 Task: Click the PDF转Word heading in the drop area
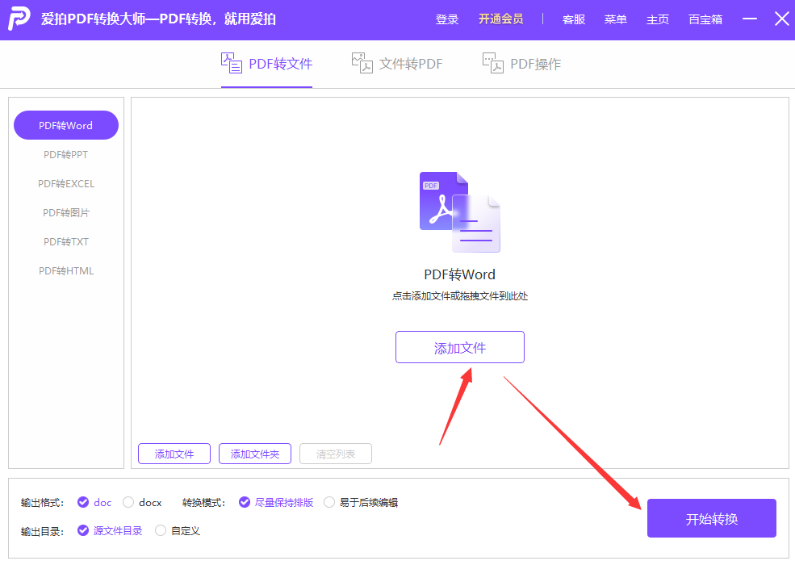pos(460,274)
